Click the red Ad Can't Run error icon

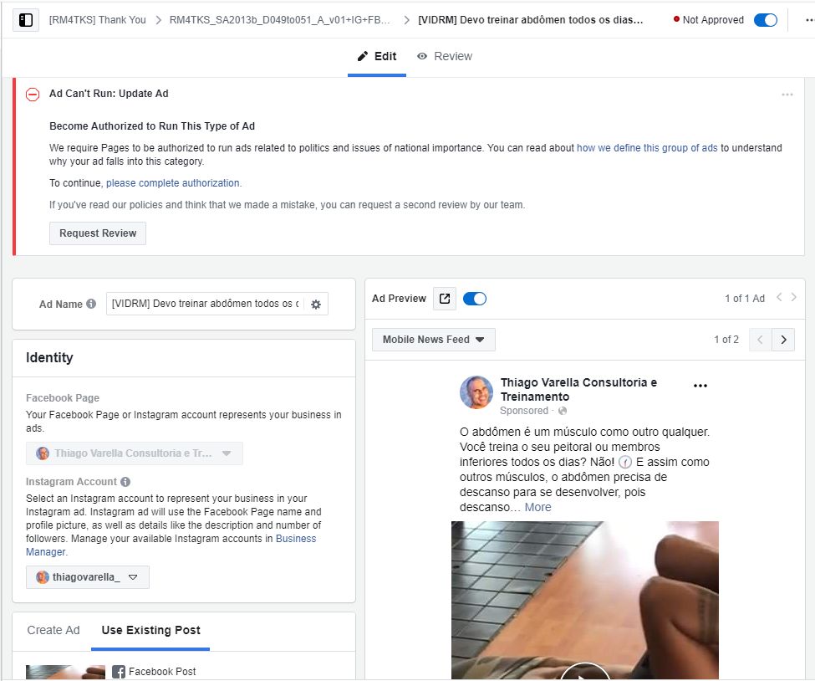(33, 95)
